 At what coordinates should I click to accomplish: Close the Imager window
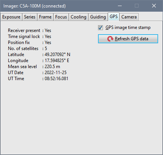(x=154, y=6)
